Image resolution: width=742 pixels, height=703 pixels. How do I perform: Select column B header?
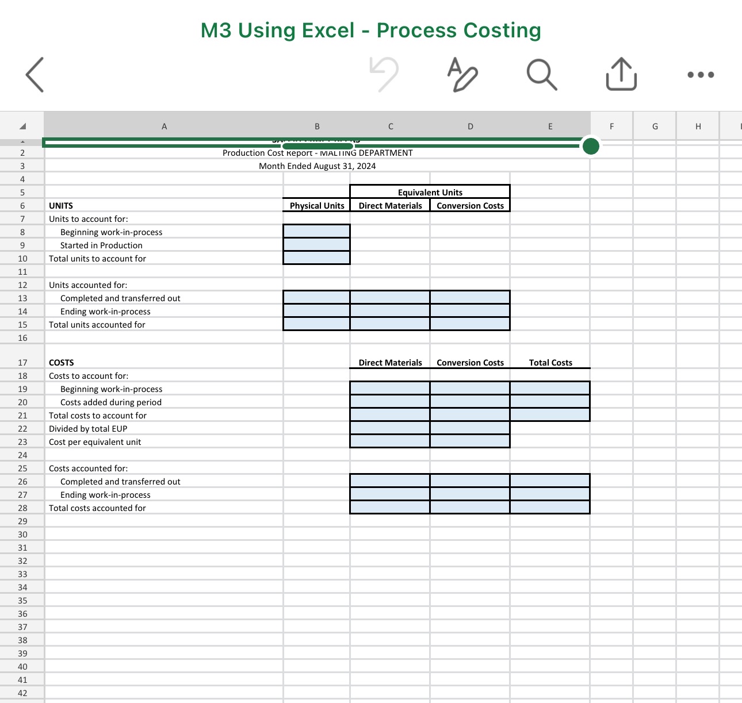[x=316, y=126]
